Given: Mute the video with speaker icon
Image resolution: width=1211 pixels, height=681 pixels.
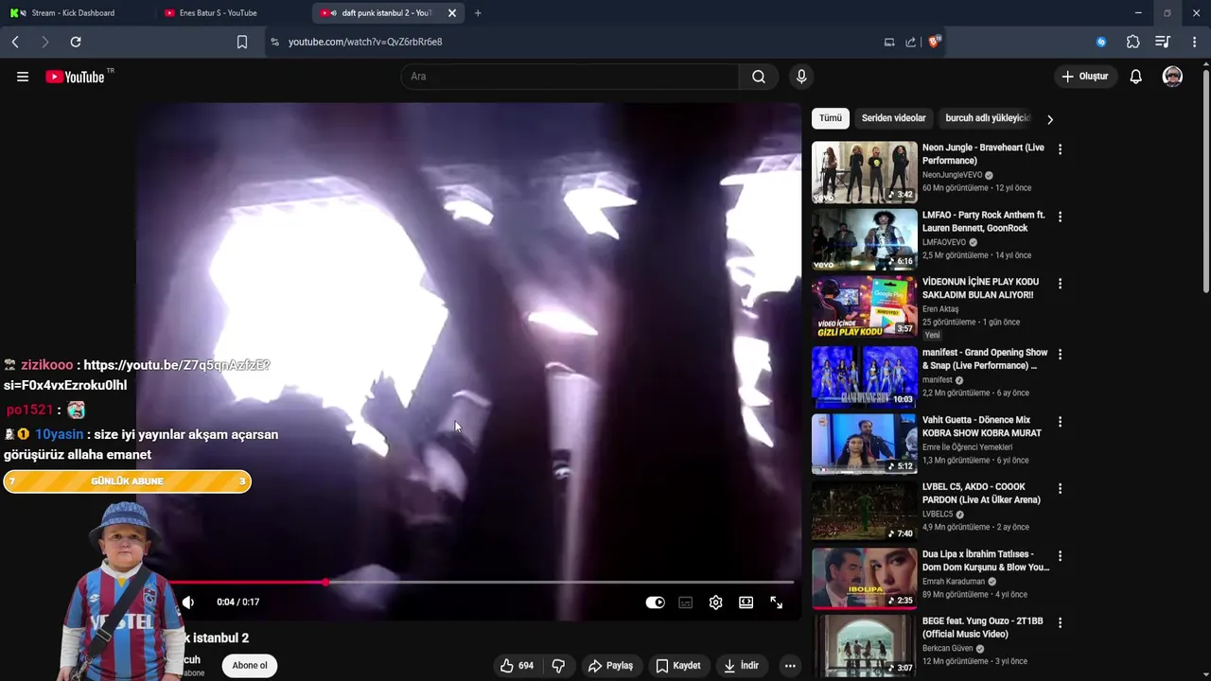Looking at the screenshot, I should pyautogui.click(x=188, y=602).
